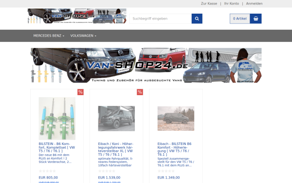Click the sale percent badge on BILSTEIN B6 Komfort card
This screenshot has height=183, width=292.
(80, 92)
